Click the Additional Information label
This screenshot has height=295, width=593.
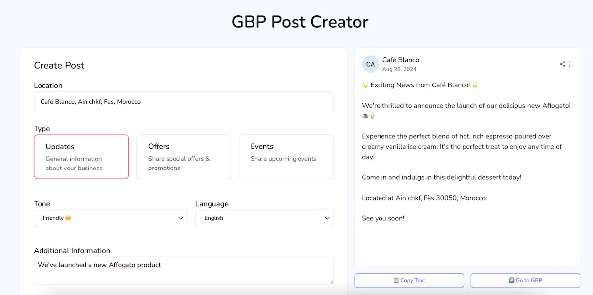pyautogui.click(x=72, y=251)
